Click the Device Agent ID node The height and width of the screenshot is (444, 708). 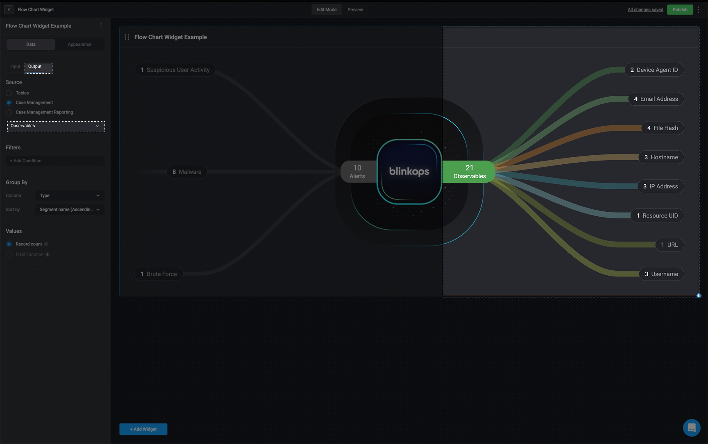click(x=654, y=70)
